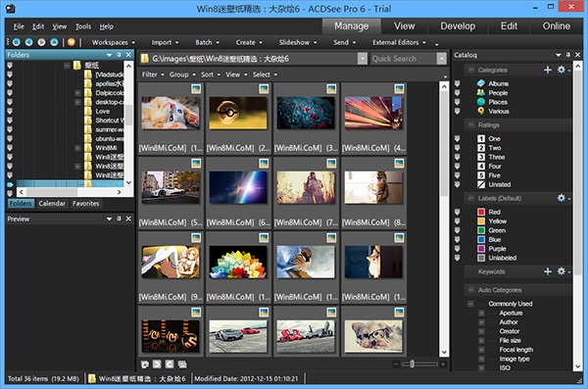Toggle Easy-Select marker for Green label

(457, 230)
